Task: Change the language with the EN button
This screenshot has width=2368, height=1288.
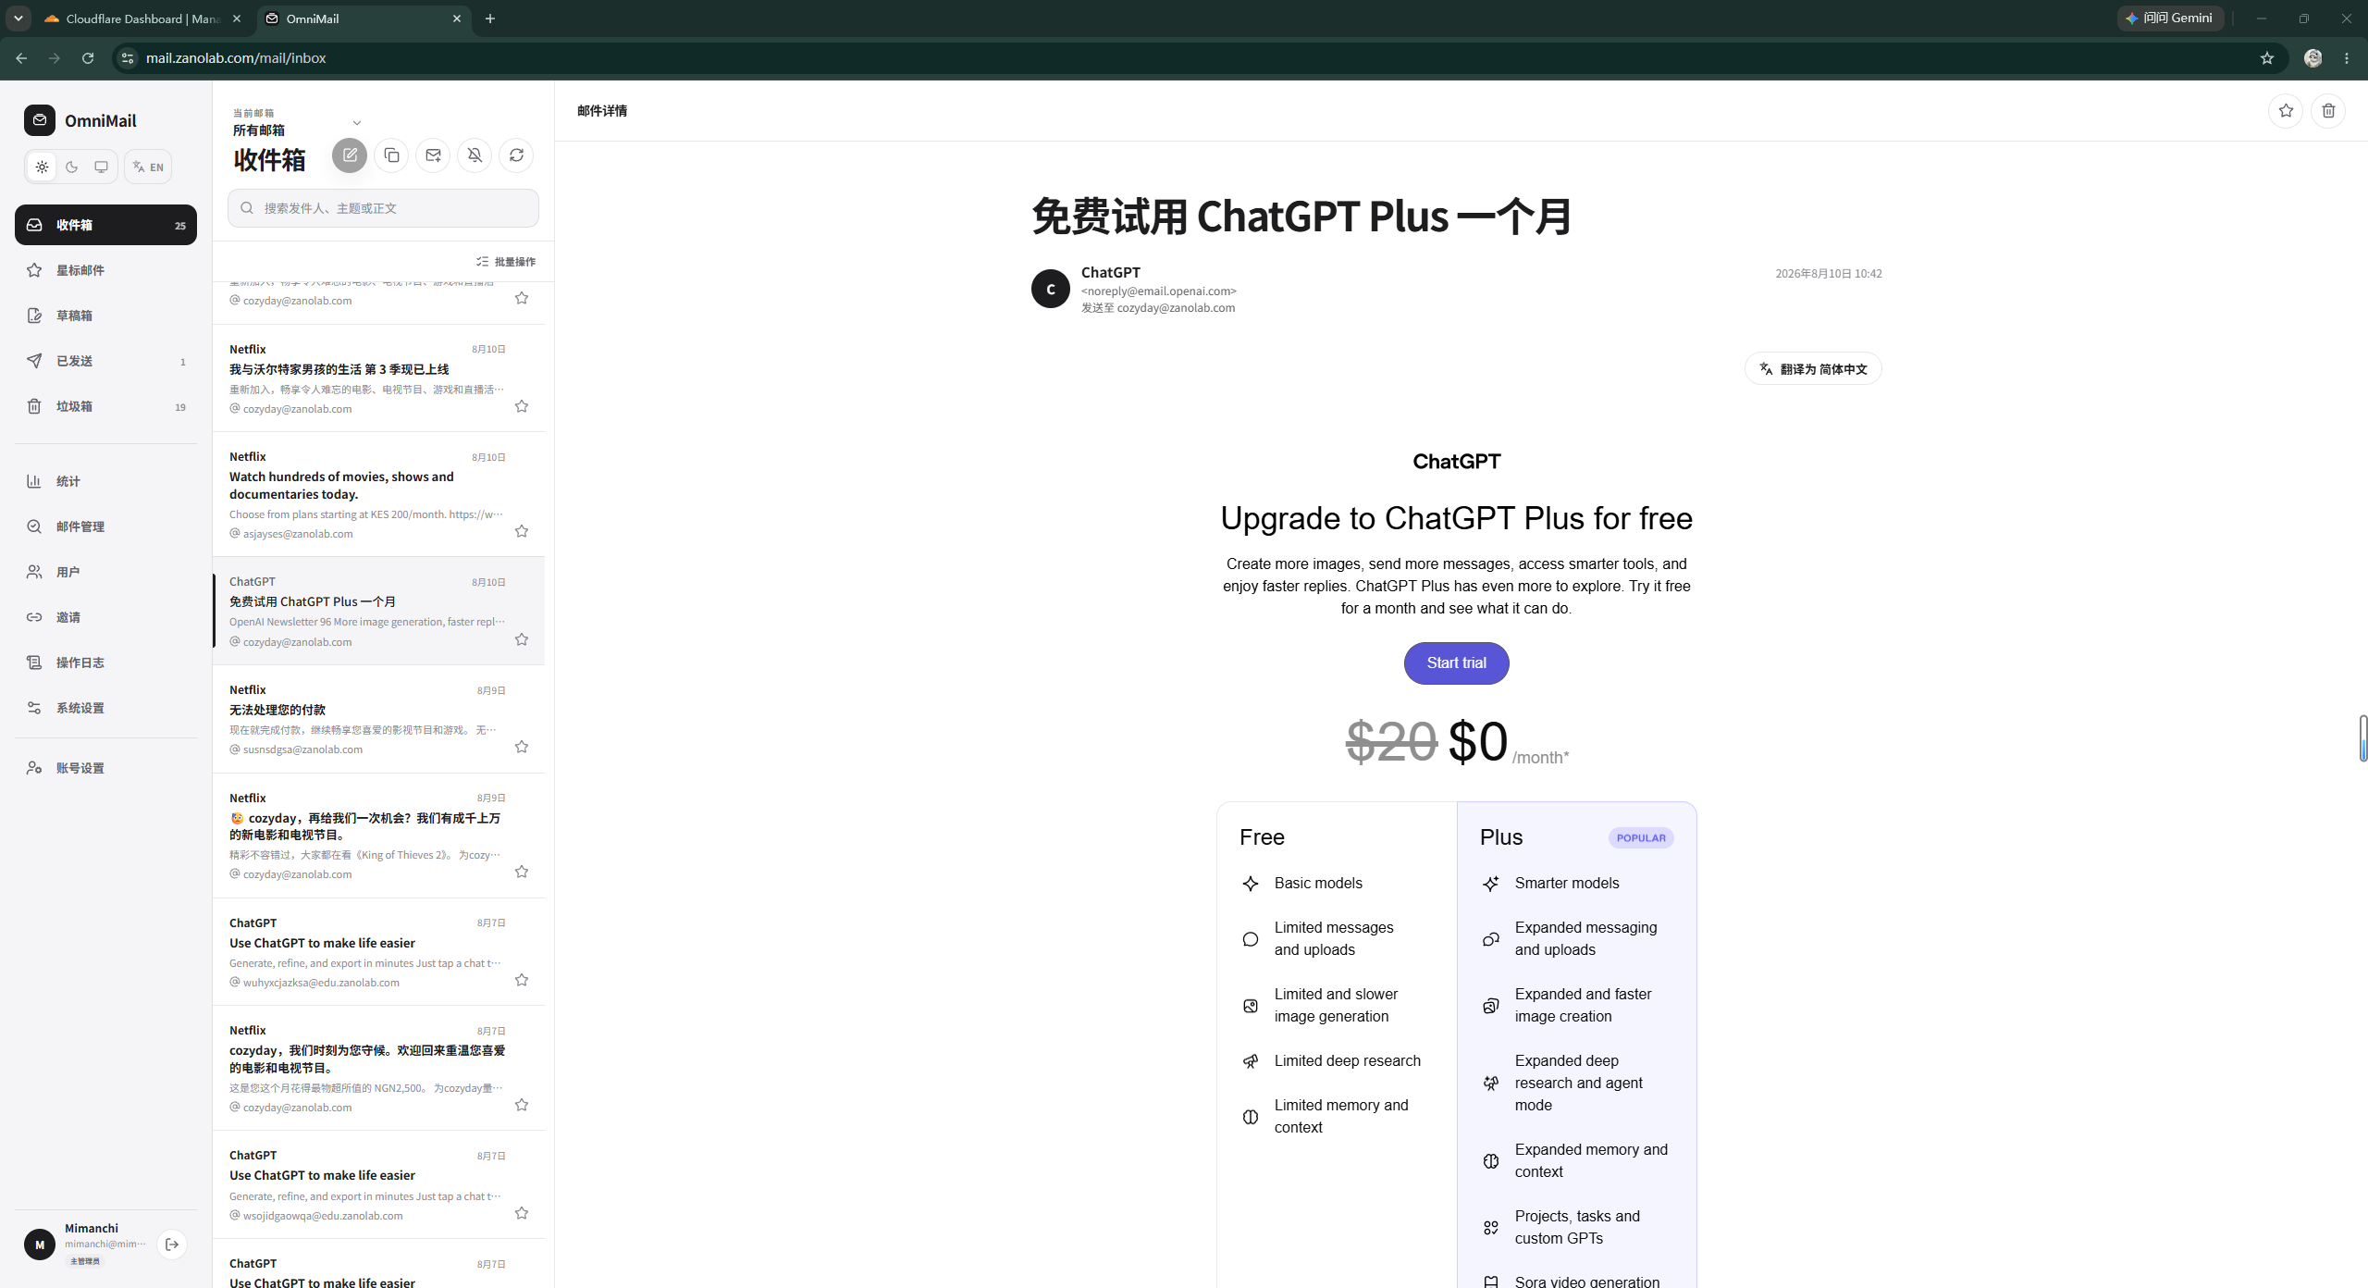Action: click(x=148, y=167)
